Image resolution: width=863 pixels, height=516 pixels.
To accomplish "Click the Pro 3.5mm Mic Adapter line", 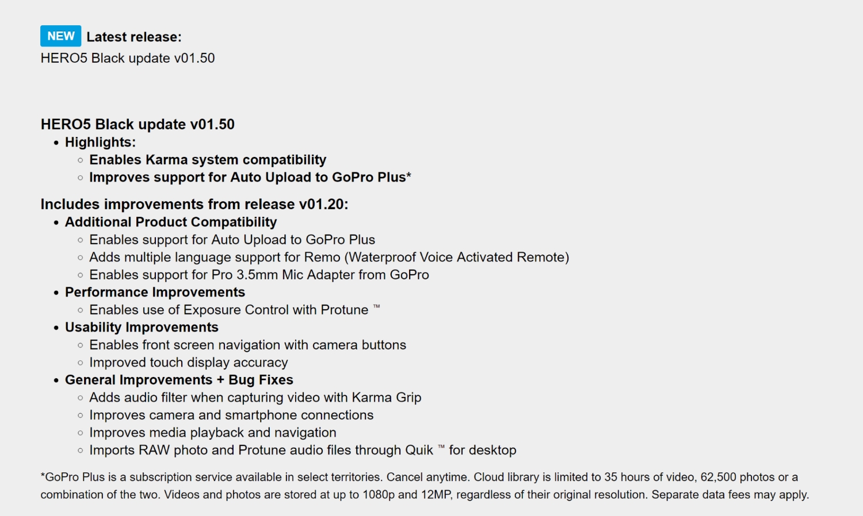I will click(259, 275).
